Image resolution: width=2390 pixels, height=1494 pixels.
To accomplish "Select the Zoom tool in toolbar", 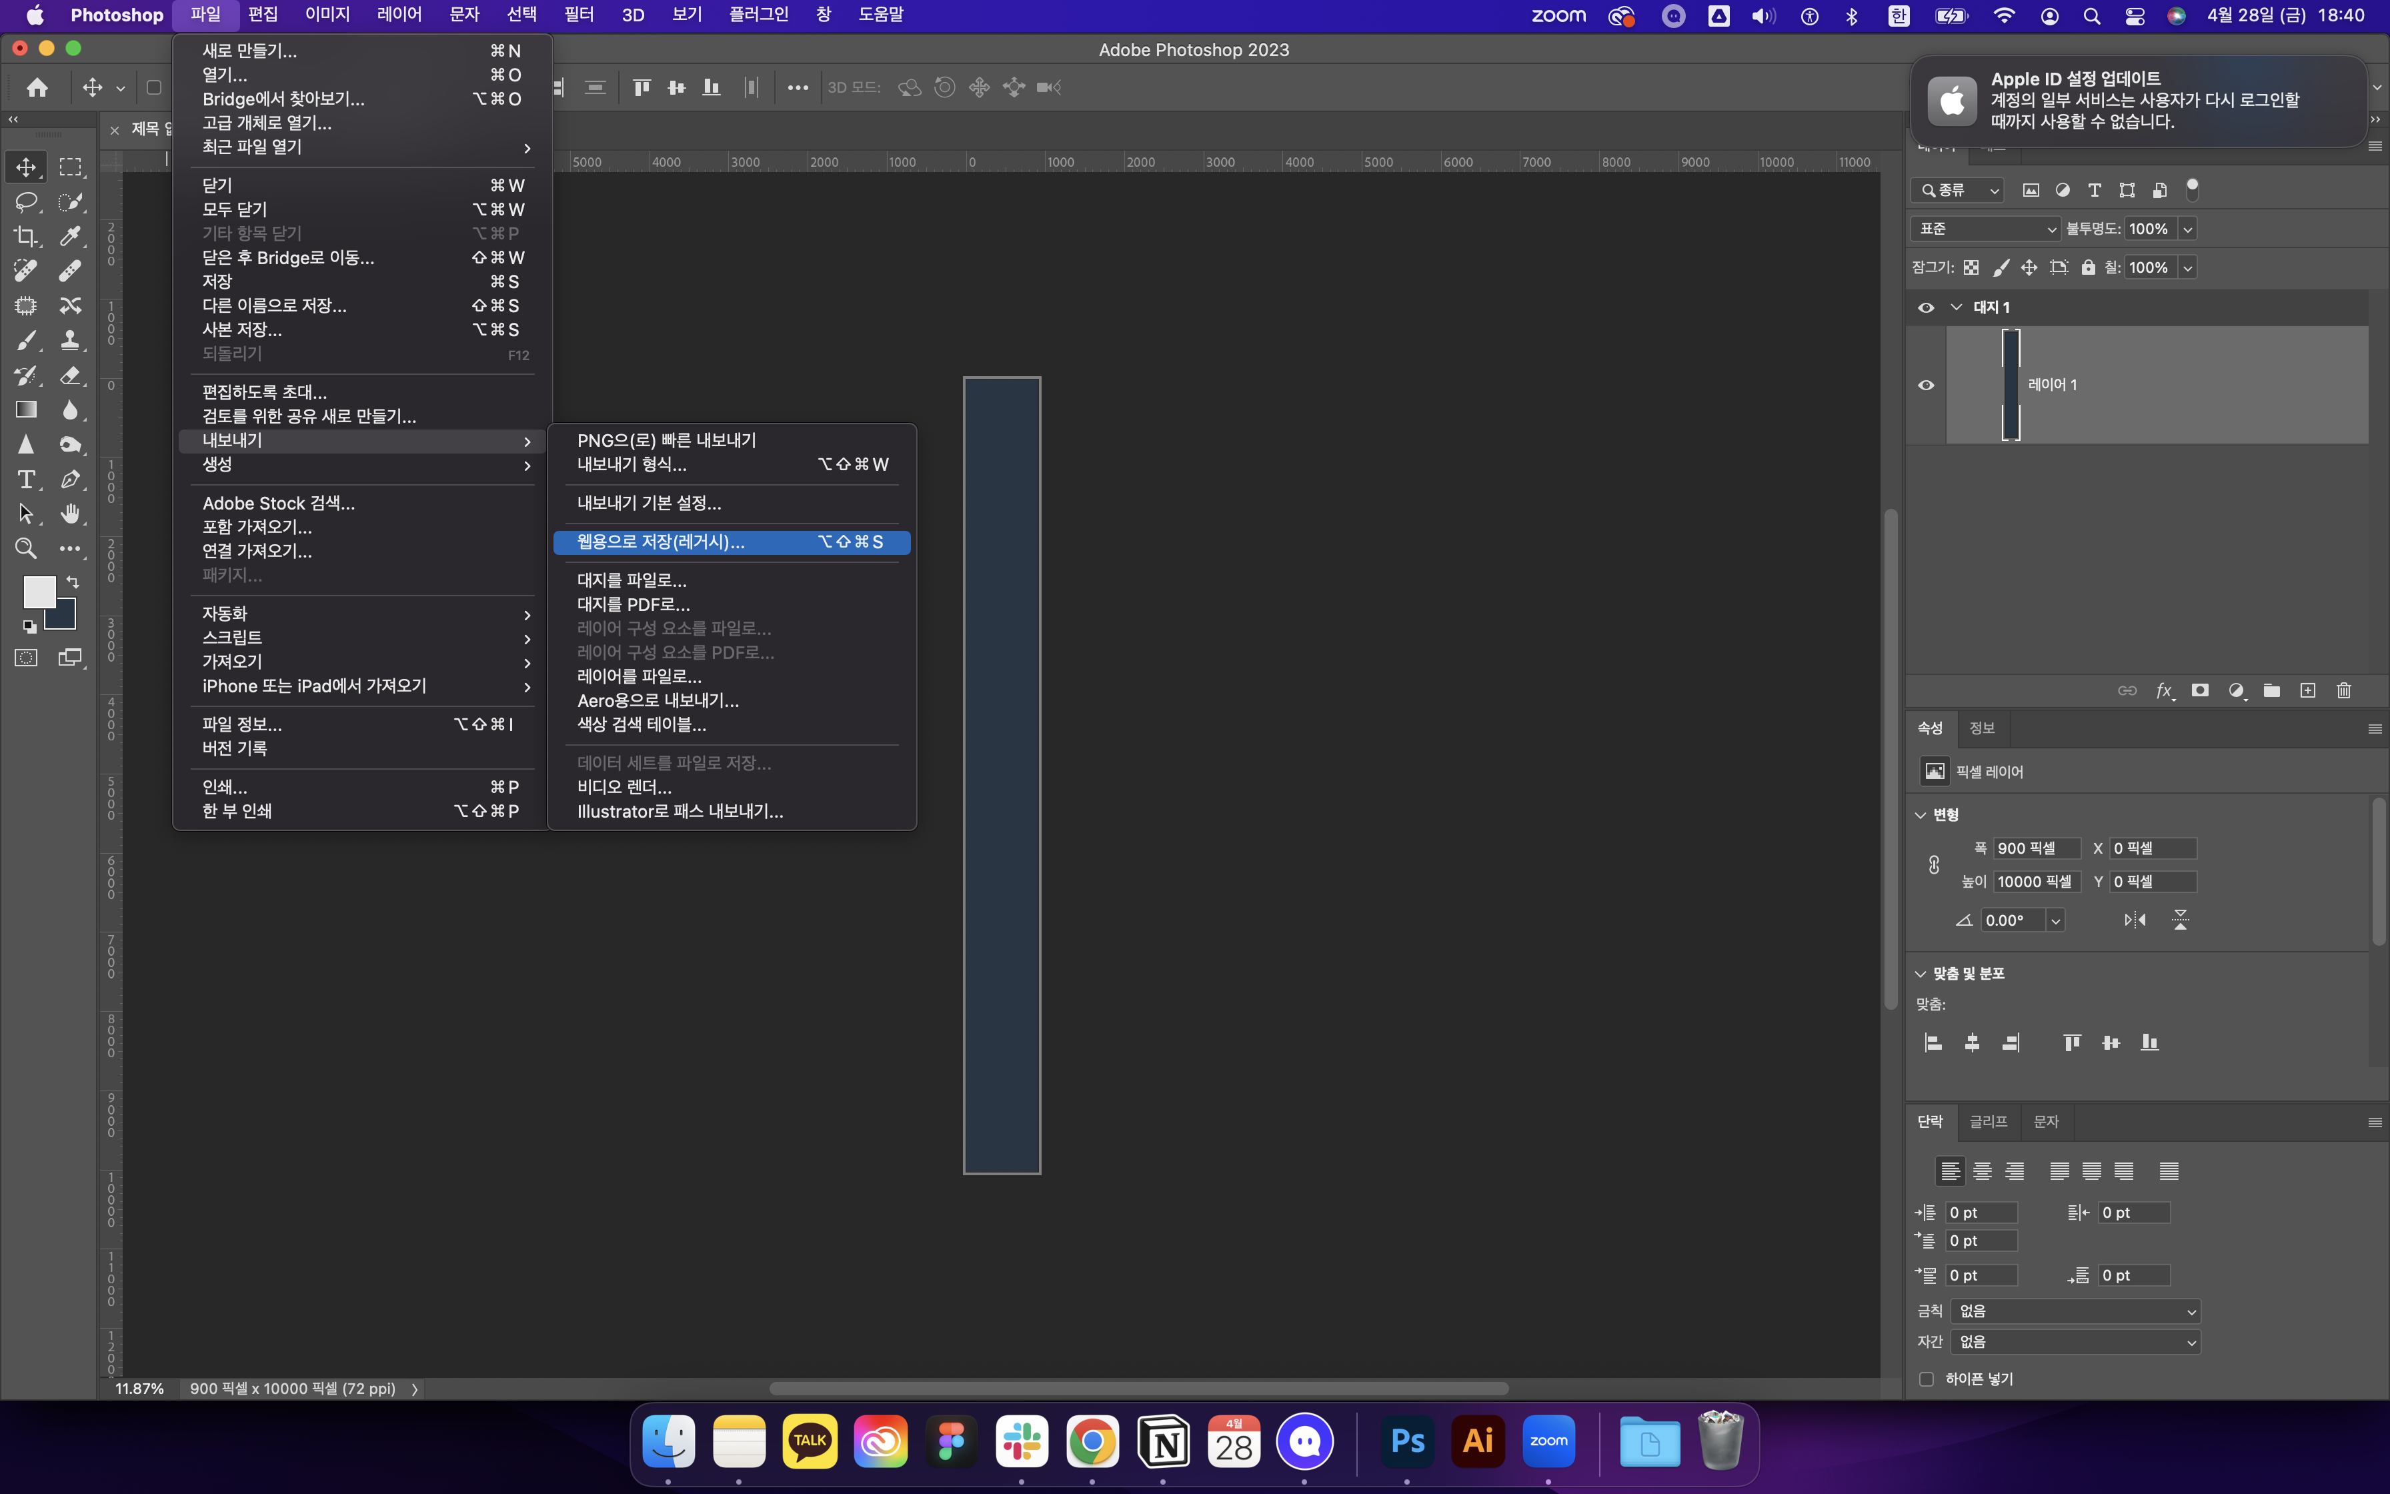I will tap(26, 548).
